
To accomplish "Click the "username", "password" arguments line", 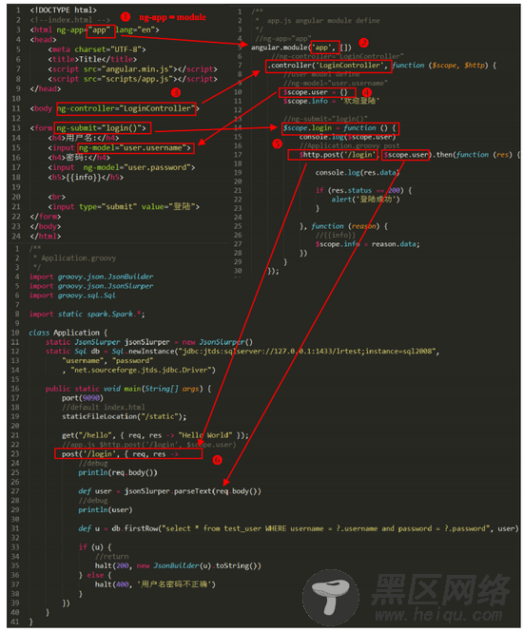I will [x=107, y=360].
